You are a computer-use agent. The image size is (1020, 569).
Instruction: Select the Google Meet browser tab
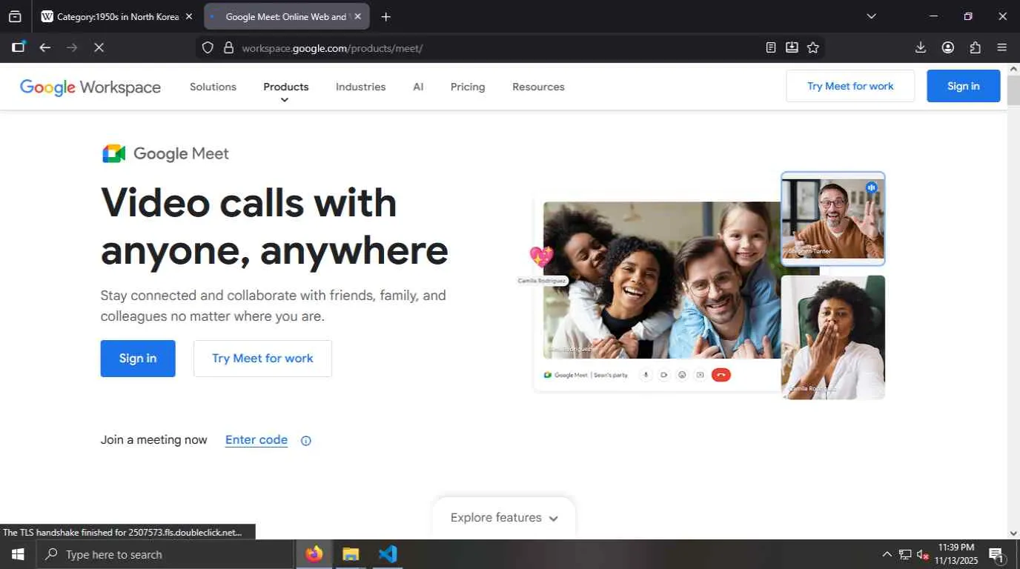coord(286,16)
